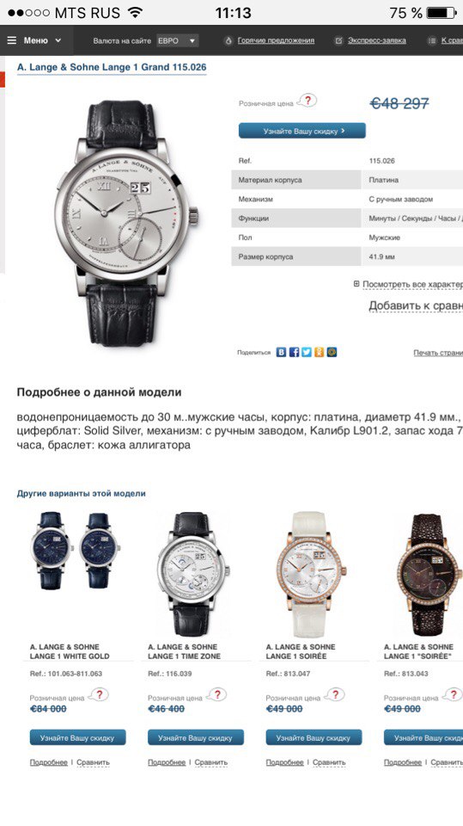Share via Odnoklassniki icon

pyautogui.click(x=319, y=353)
